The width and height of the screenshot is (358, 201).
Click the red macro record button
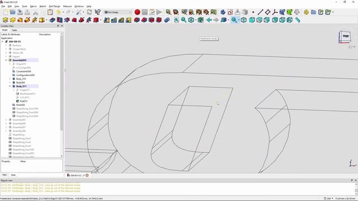pyautogui.click(x=137, y=12)
